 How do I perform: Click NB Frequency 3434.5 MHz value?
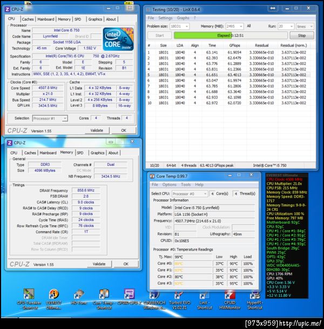coord(111,177)
